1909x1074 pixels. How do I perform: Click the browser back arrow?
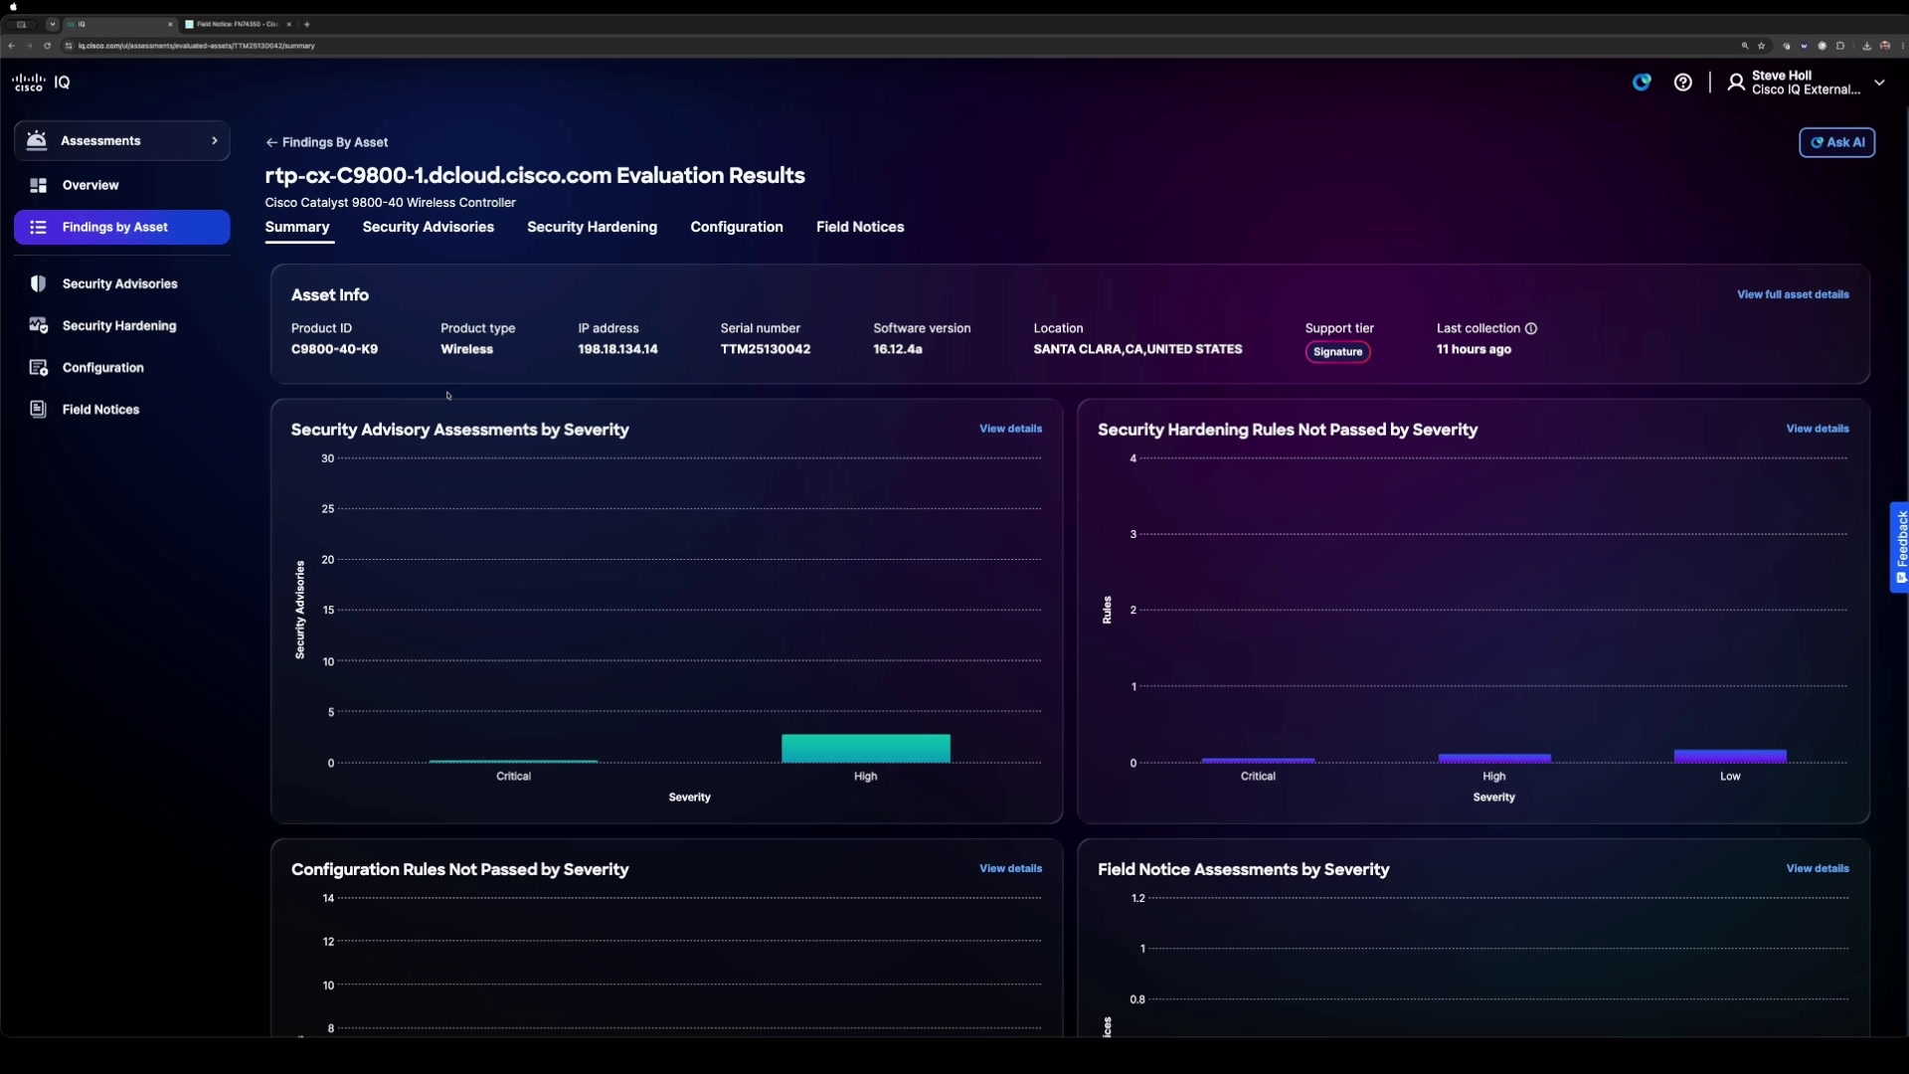[11, 46]
